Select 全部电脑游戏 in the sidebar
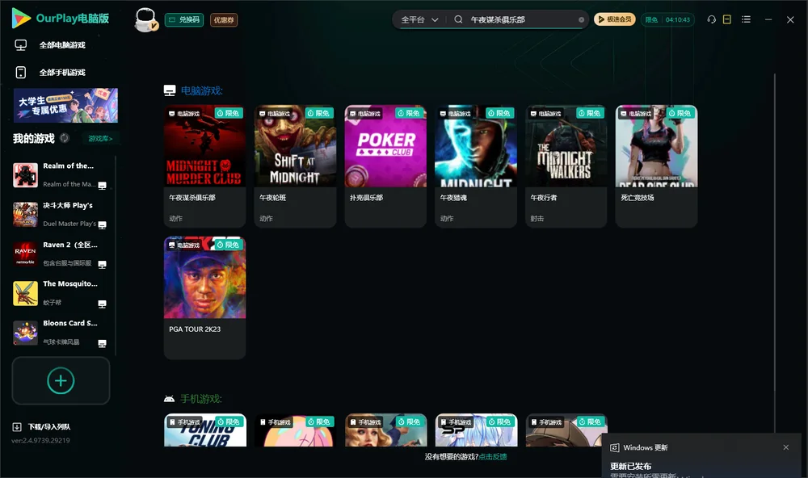The height and width of the screenshot is (478, 808). click(x=62, y=45)
